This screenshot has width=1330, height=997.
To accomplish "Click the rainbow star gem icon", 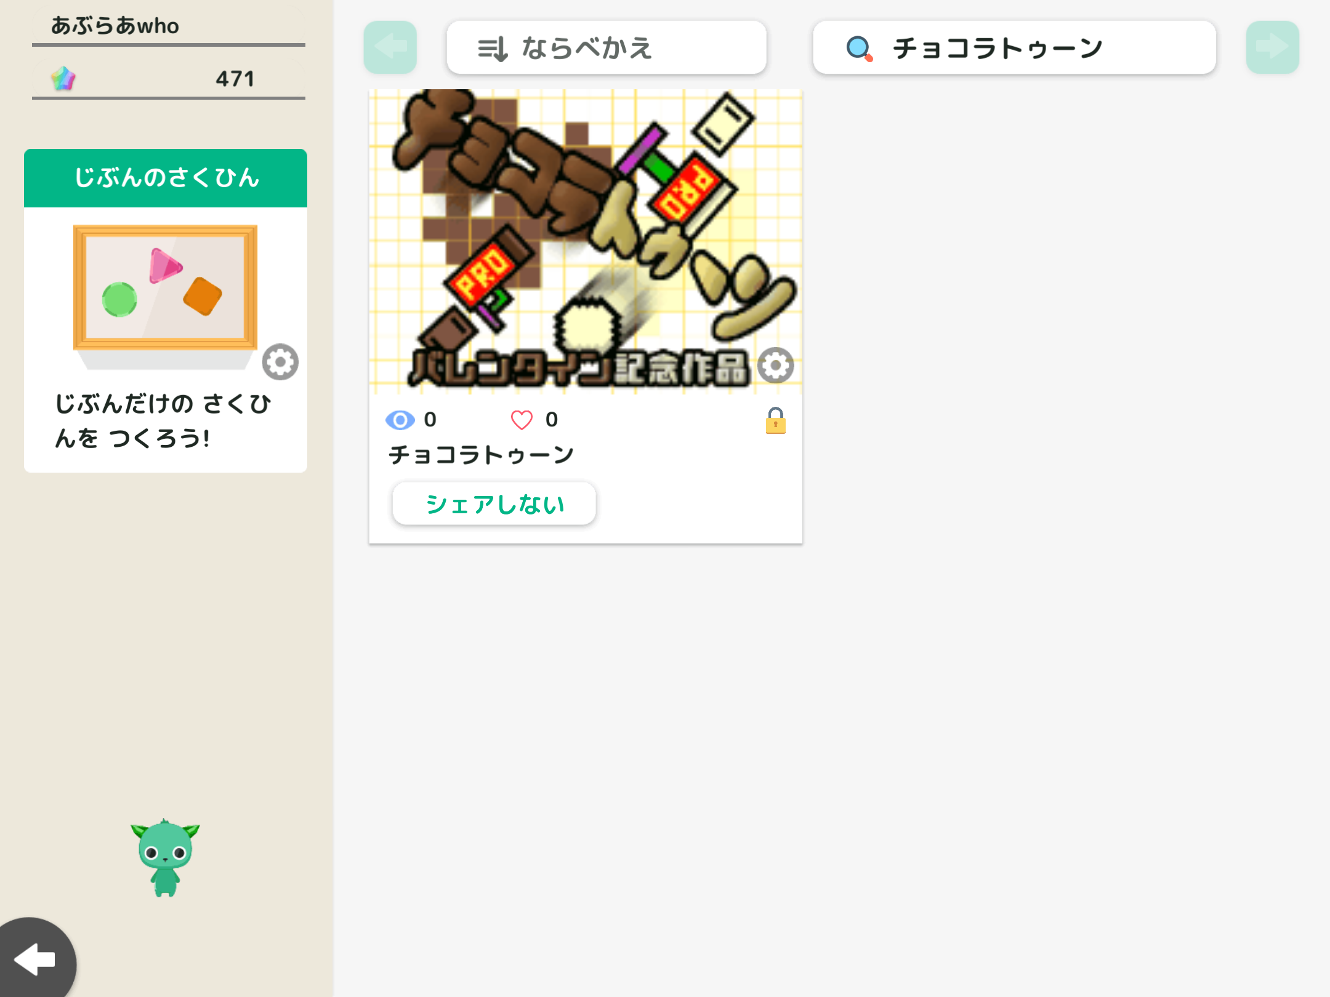I will (x=63, y=79).
